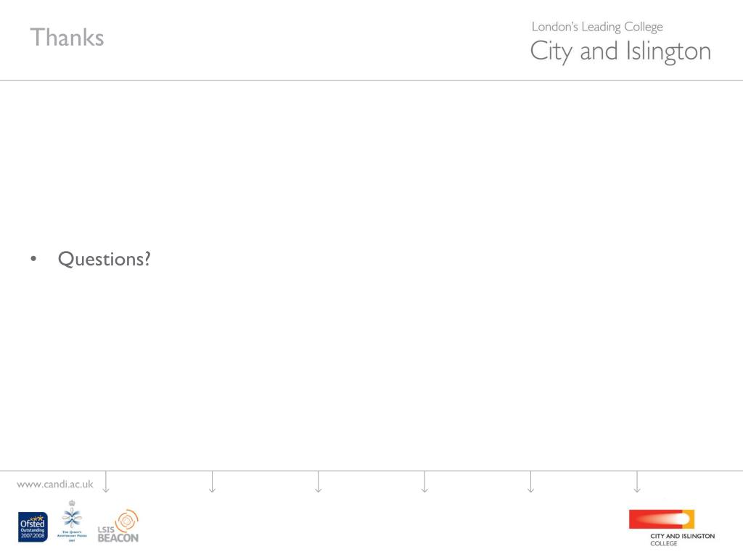This screenshot has height=557, width=743.
Task: Click the LSIS Beacon logo
Action: click(x=118, y=526)
